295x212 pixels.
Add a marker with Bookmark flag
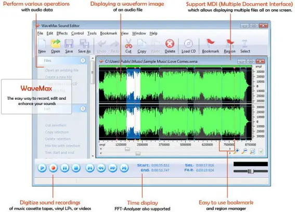click(x=210, y=44)
